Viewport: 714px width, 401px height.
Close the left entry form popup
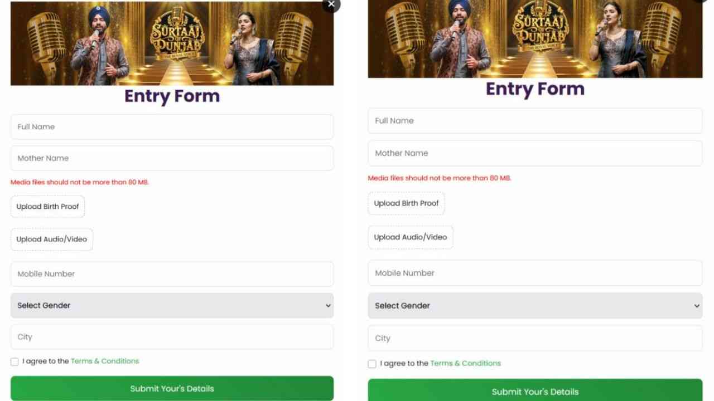(x=331, y=4)
